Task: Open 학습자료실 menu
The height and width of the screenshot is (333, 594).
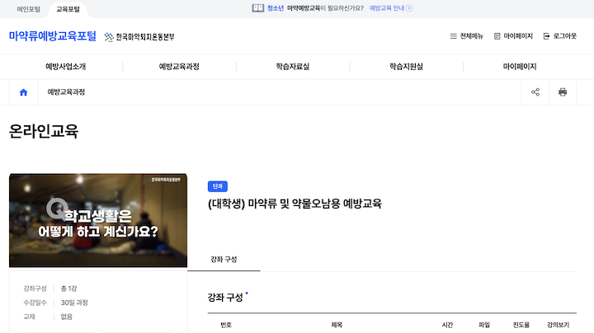Action: pyautogui.click(x=292, y=66)
